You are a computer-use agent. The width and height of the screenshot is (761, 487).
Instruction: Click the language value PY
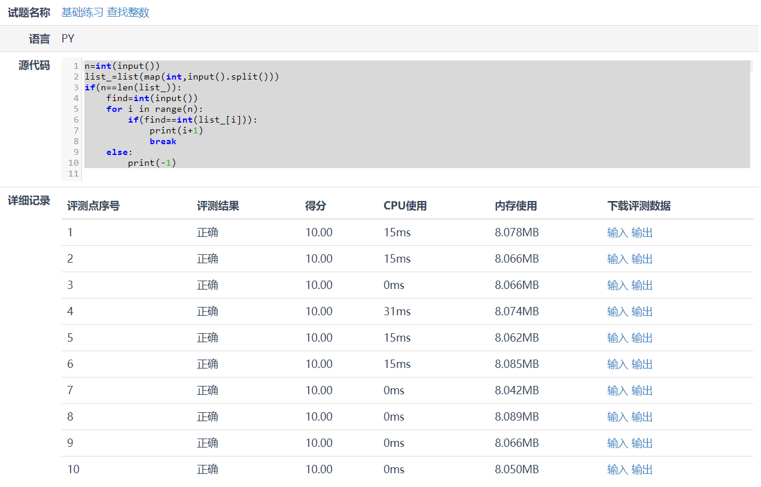click(x=68, y=39)
